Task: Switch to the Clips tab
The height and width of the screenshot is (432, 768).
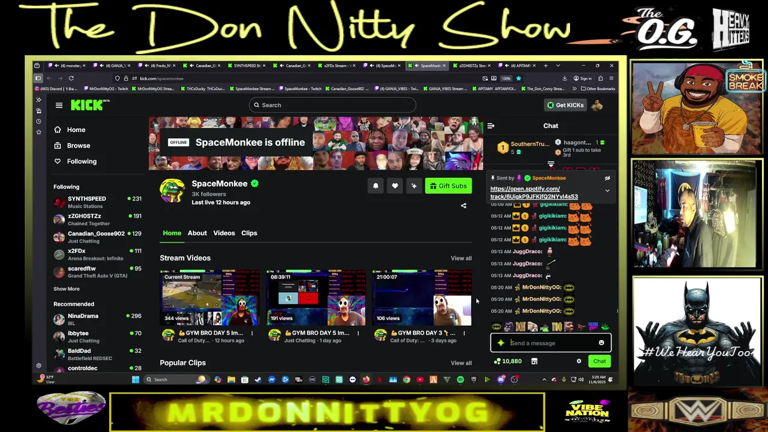Action: click(249, 233)
